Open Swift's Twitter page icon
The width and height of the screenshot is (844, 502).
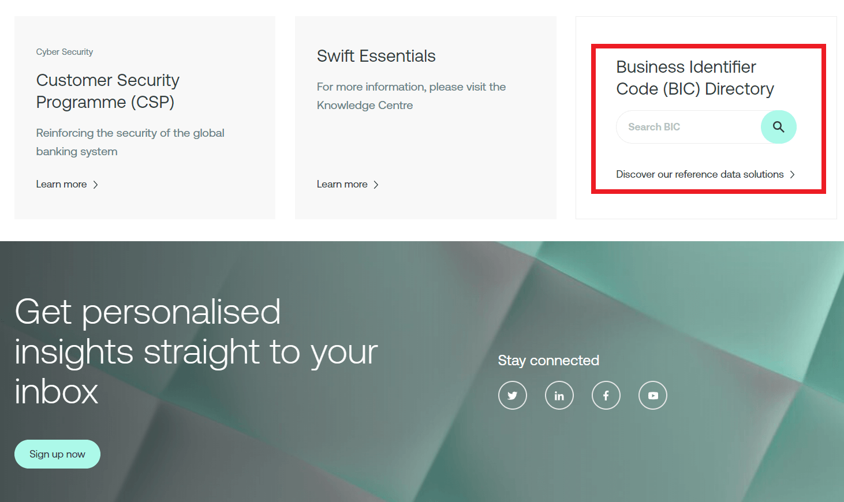point(513,395)
